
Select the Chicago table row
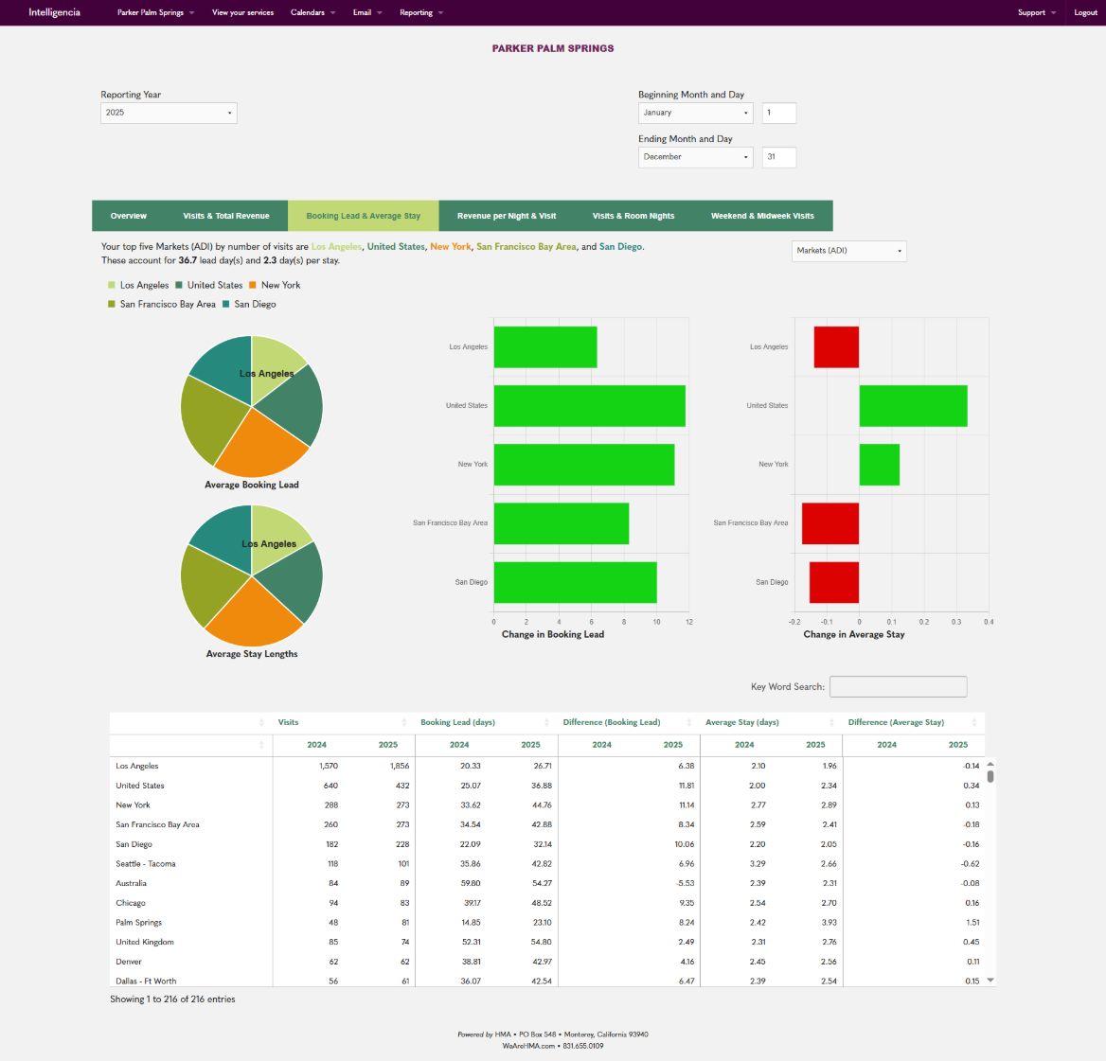click(x=546, y=904)
